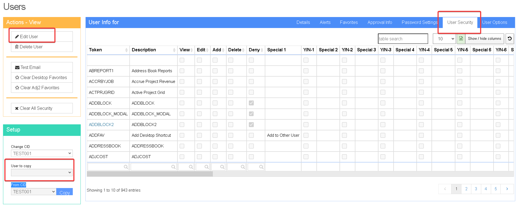
Task: Click the envelope icon for Test Email
Action: pos(17,67)
